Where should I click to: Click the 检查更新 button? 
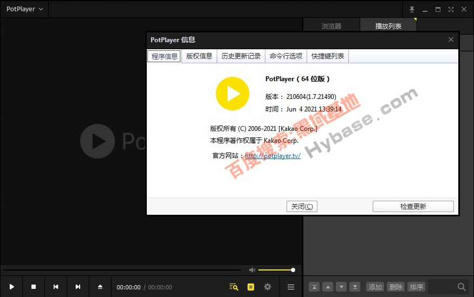pyautogui.click(x=413, y=207)
